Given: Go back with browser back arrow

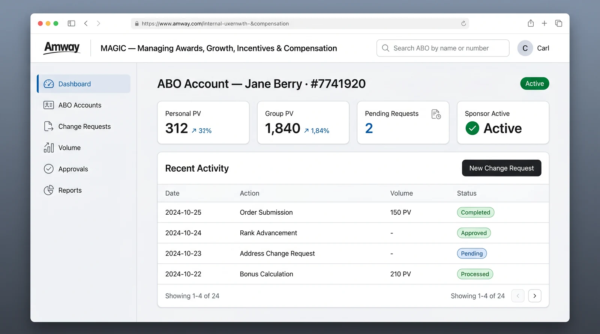Looking at the screenshot, I should click(x=86, y=23).
